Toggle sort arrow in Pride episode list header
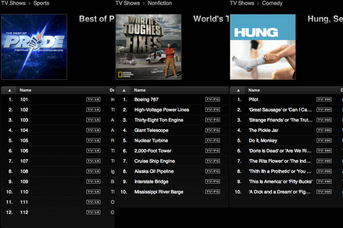 10,90
